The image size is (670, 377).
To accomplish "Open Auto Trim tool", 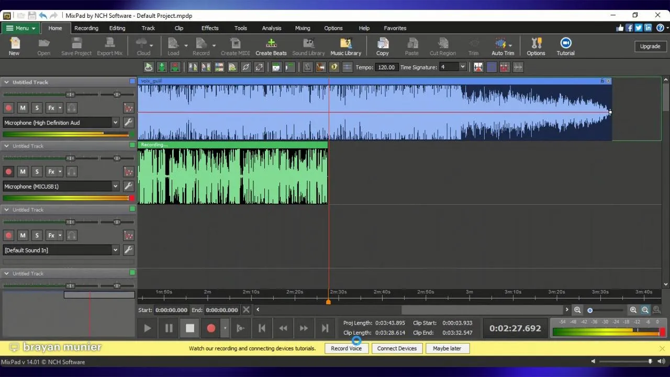I will [x=502, y=47].
